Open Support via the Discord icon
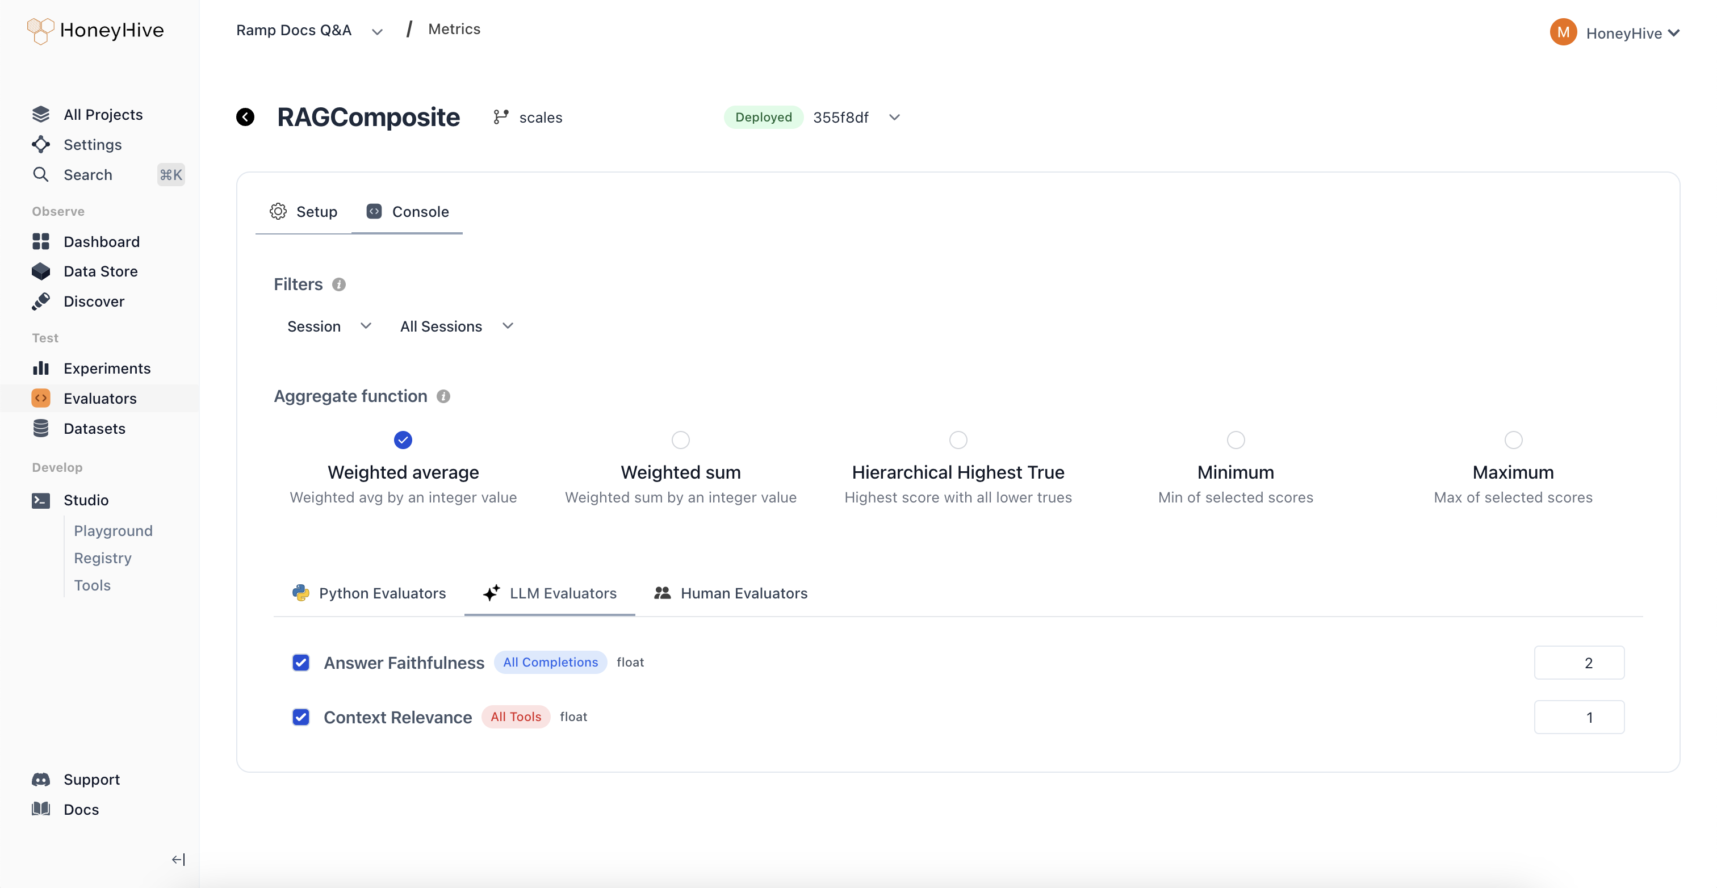 coord(41,780)
